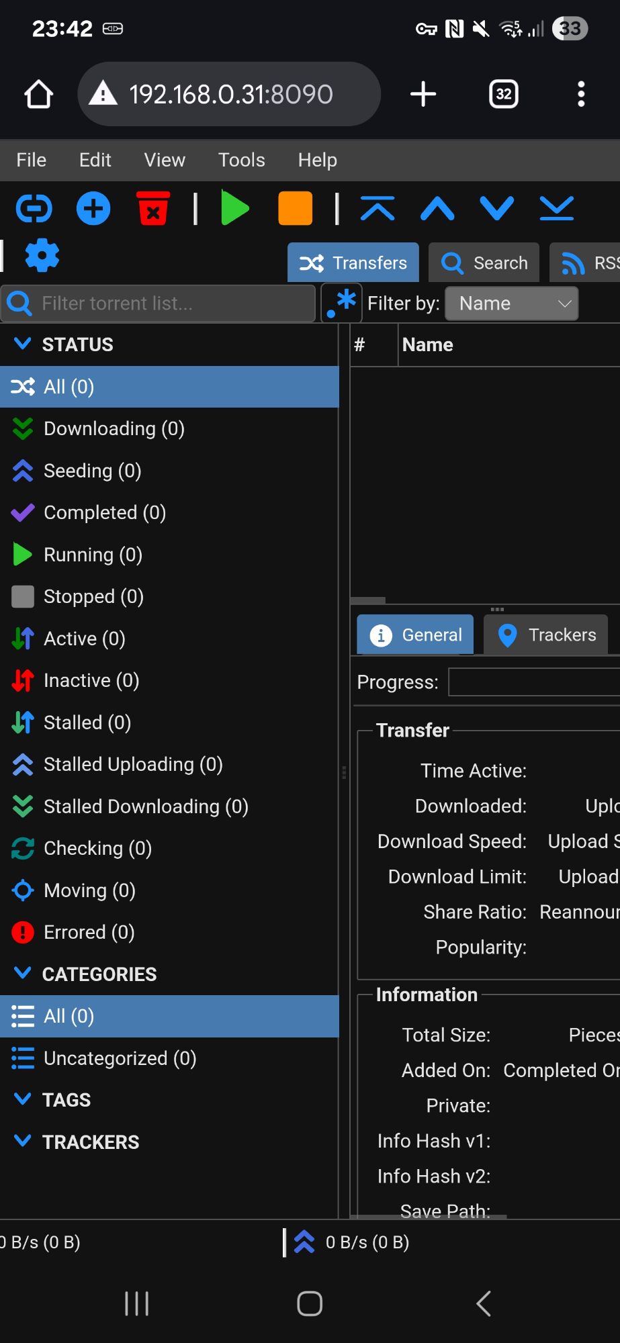The height and width of the screenshot is (1343, 620).
Task: Select the Uncategorized (0) category
Action: click(x=120, y=1058)
